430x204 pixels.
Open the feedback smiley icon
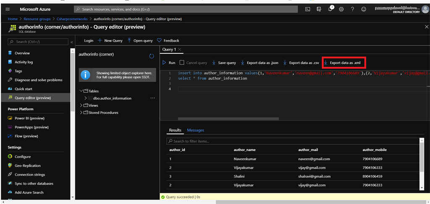(364, 9)
